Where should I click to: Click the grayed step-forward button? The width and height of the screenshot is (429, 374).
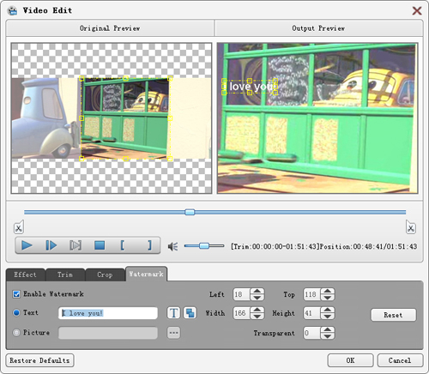(x=76, y=245)
